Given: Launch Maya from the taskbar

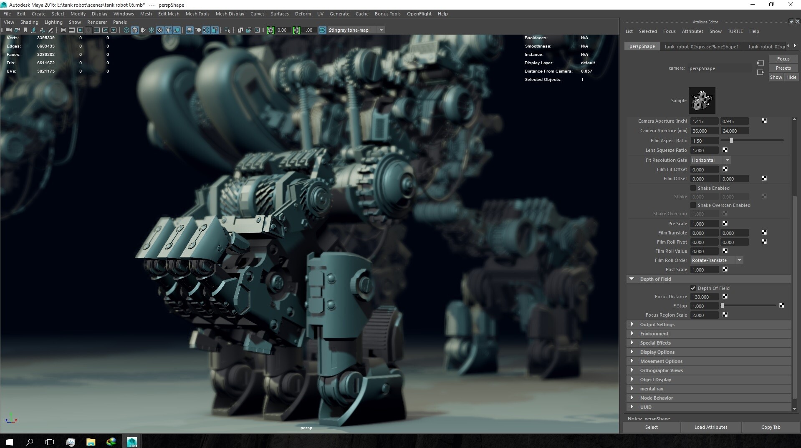Looking at the screenshot, I should pyautogui.click(x=131, y=441).
